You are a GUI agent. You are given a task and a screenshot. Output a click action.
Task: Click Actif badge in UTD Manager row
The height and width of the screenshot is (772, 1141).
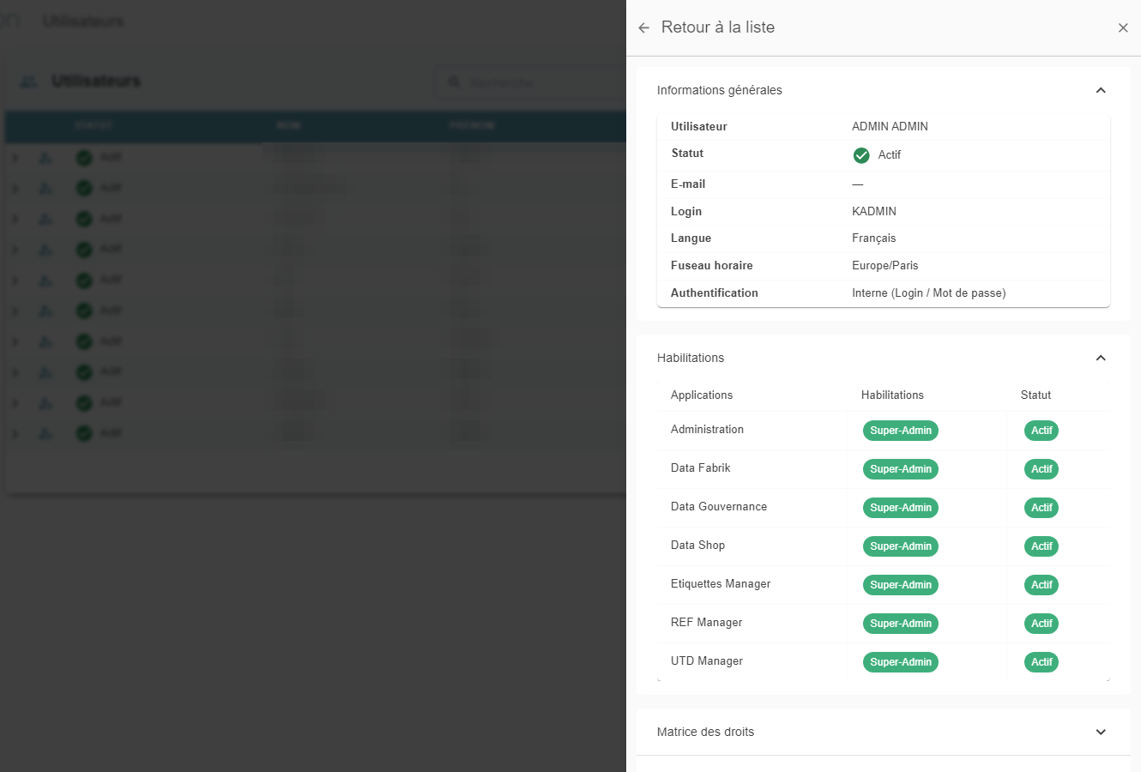[1041, 662]
